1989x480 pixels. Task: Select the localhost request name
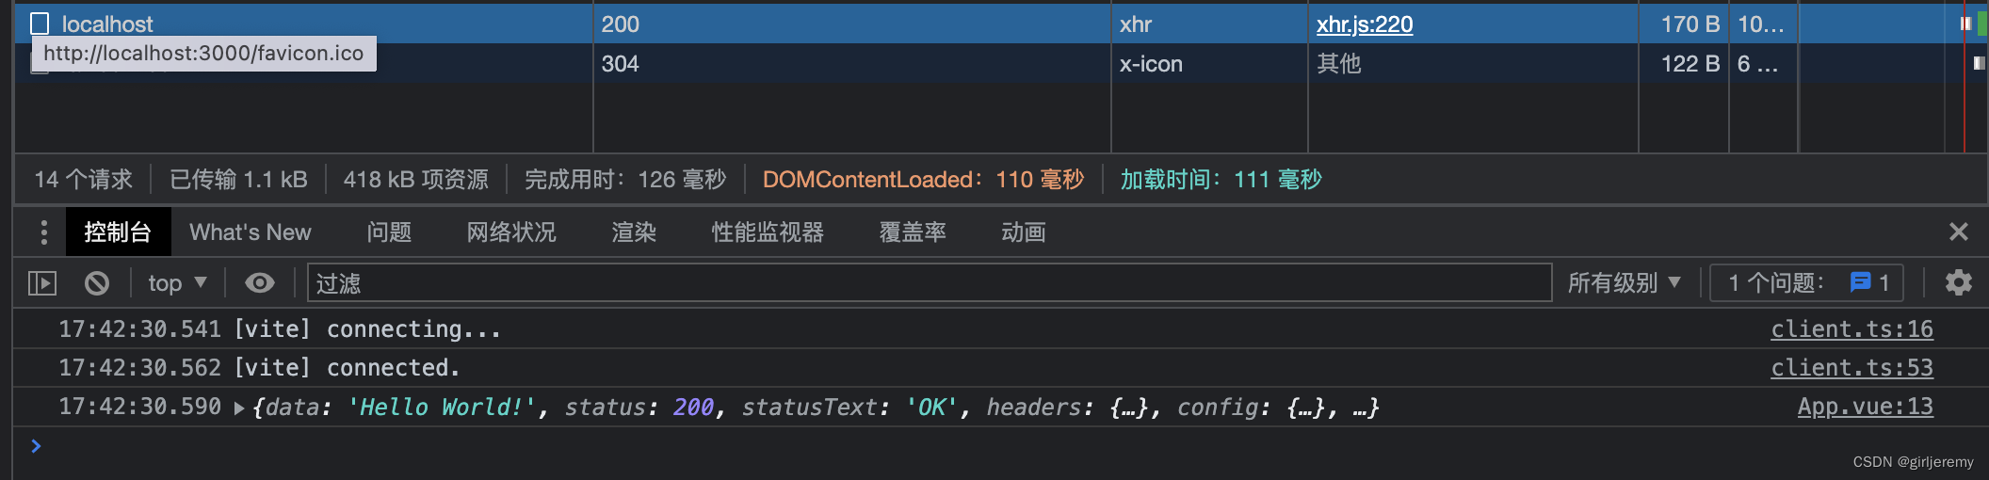click(x=107, y=24)
